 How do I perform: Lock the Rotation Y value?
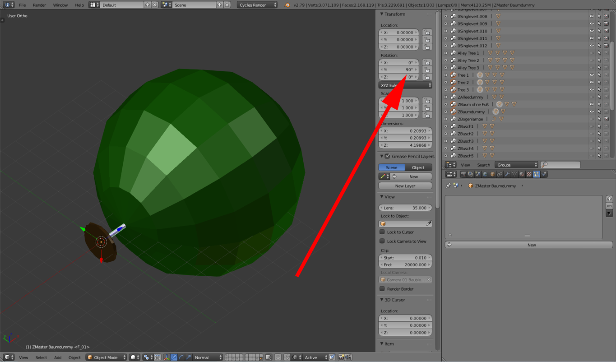(427, 70)
